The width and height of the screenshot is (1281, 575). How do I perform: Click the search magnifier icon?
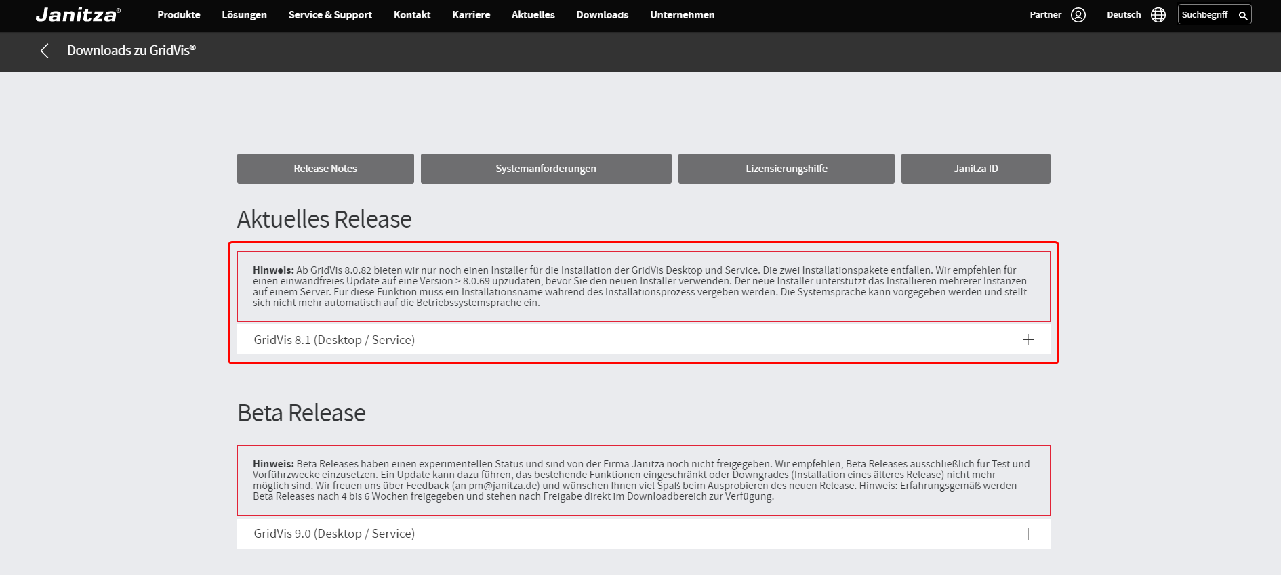pos(1243,15)
